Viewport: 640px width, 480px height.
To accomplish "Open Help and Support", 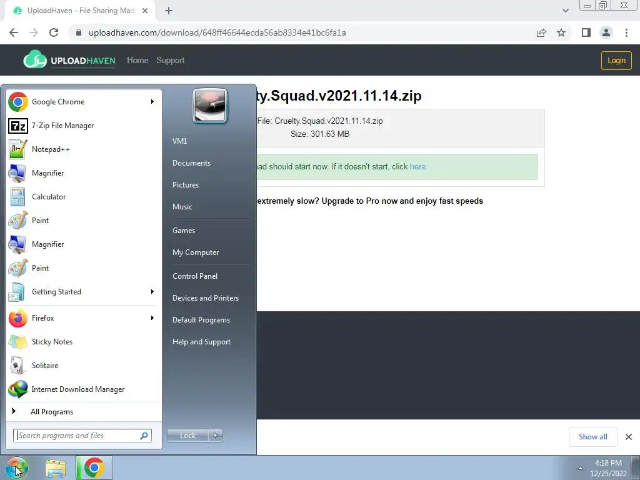I will [201, 342].
